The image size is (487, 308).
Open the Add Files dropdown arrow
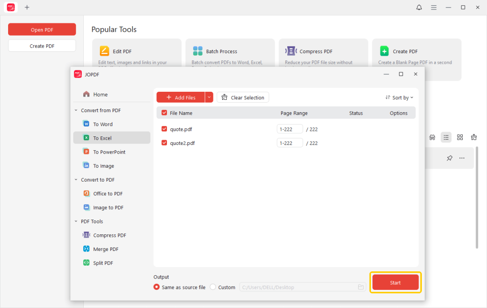[x=209, y=97]
